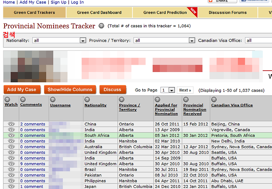Go to next page with Next »
The height and width of the screenshot is (189, 272).
pos(185,90)
